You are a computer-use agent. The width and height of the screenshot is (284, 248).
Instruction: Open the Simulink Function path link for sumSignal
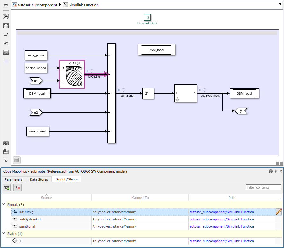(x=221, y=226)
